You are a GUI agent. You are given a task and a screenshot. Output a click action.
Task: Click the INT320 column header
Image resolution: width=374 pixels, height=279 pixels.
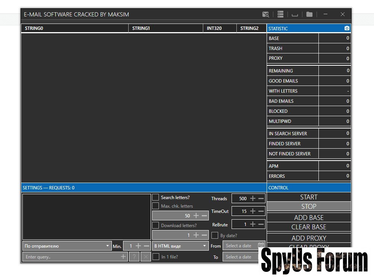220,28
